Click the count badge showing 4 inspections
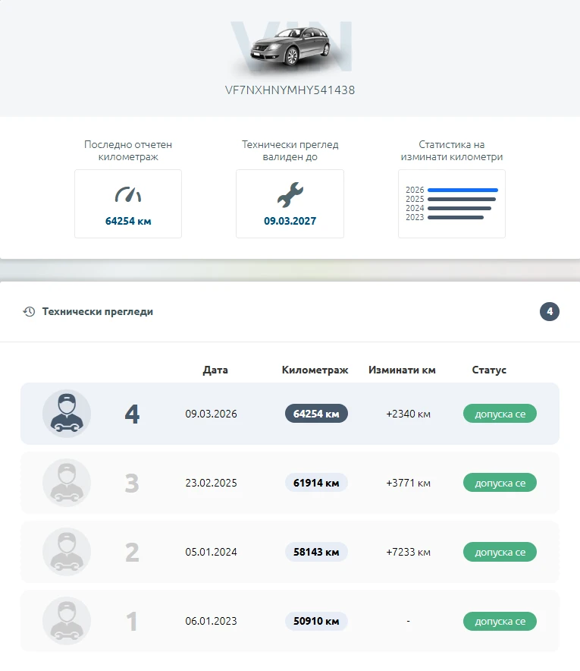The height and width of the screenshot is (671, 580). 550,311
